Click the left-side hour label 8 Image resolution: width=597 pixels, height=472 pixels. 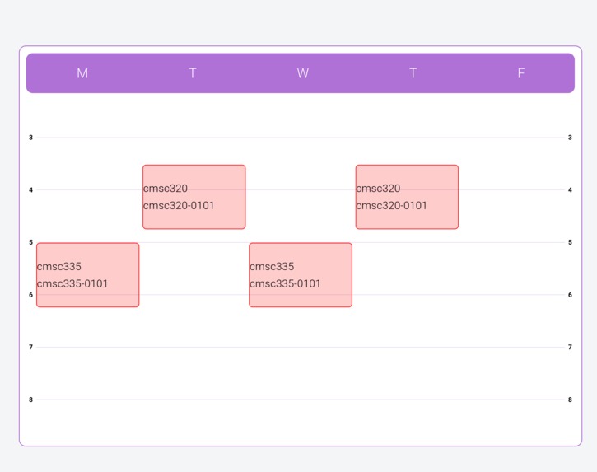coord(30,400)
